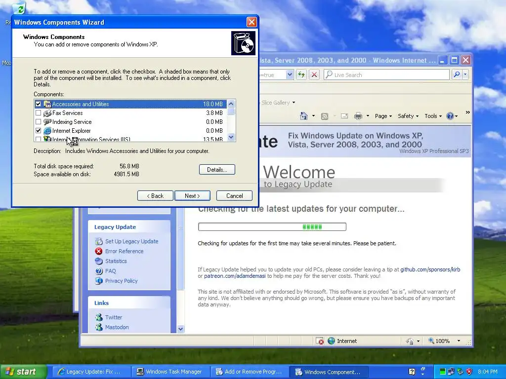Click the IE Feeds icon
This screenshot has width=506, height=379.
[x=325, y=116]
